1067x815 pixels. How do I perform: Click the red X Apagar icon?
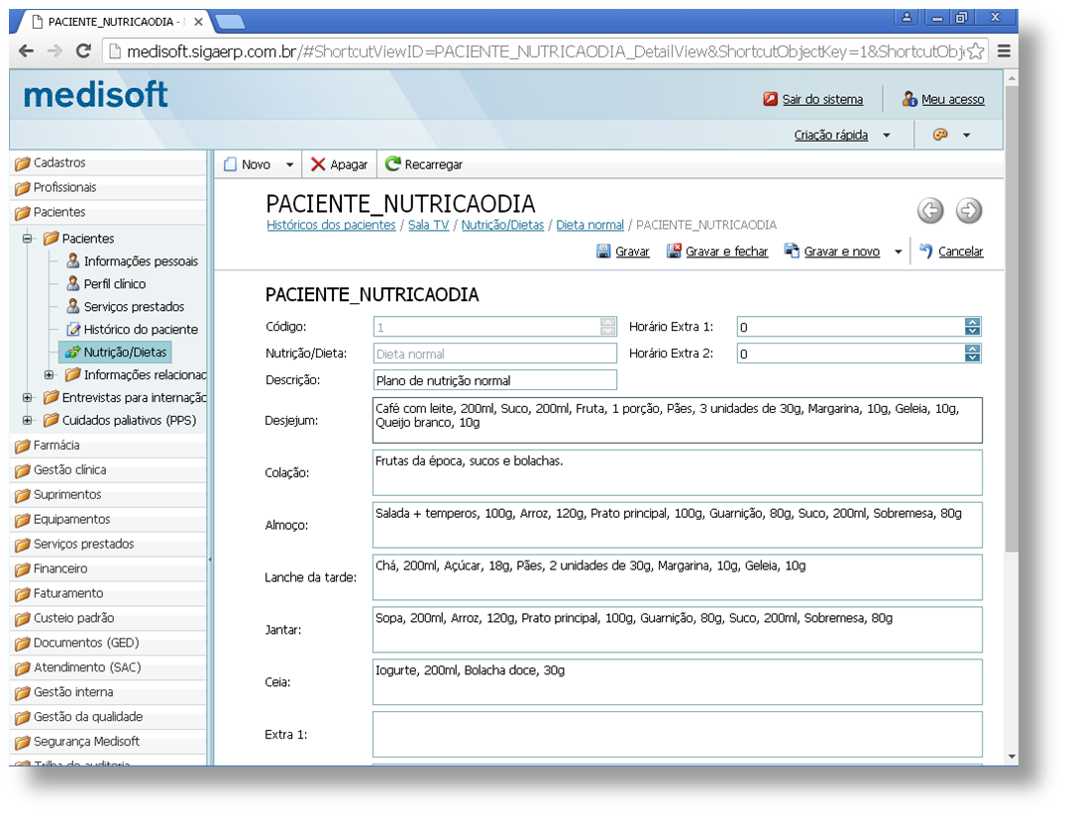[318, 164]
